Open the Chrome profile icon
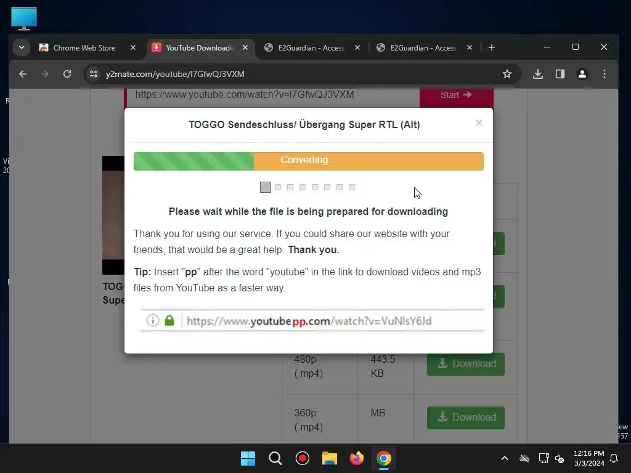The width and height of the screenshot is (631, 473). click(582, 74)
